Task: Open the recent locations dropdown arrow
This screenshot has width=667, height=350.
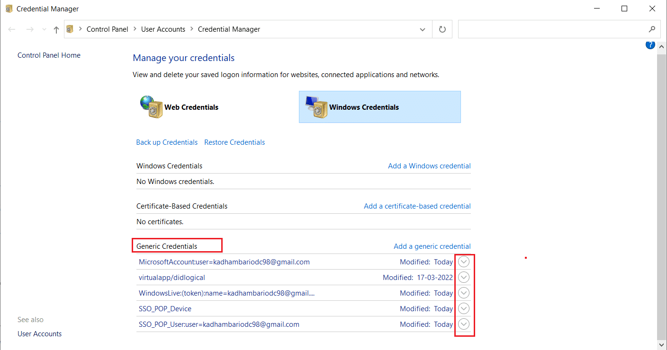Action: (x=45, y=29)
